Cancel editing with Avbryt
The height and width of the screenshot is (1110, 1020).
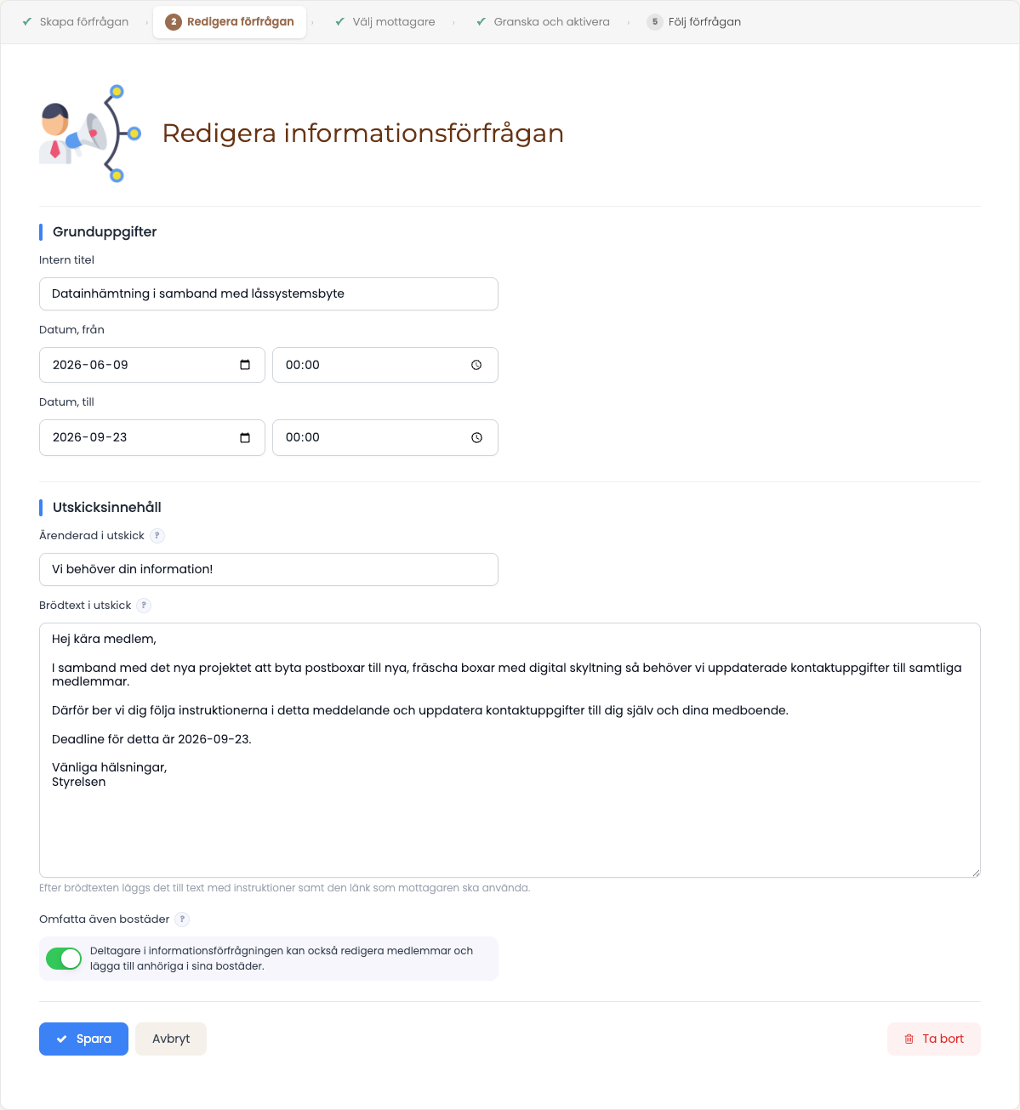(171, 1039)
